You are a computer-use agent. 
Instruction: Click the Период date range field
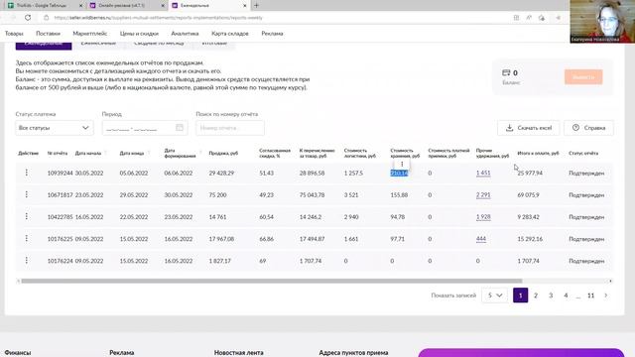[145, 128]
